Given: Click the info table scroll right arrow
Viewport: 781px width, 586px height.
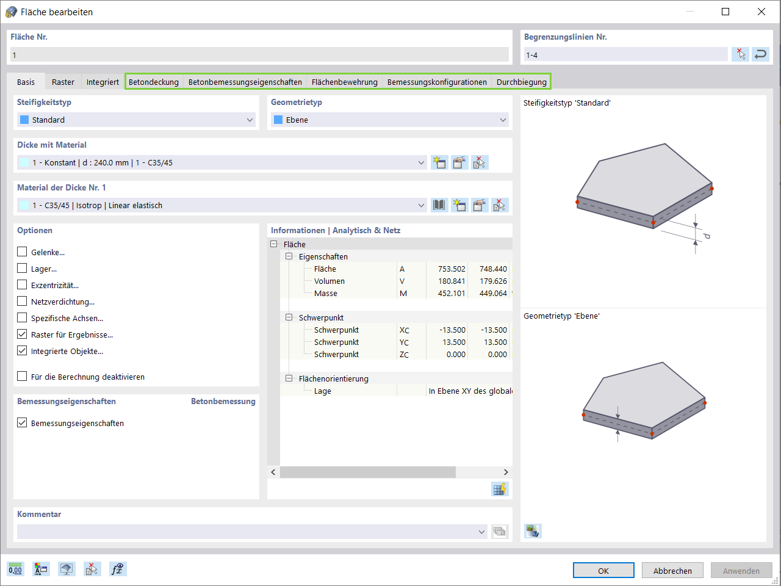Looking at the screenshot, I should click(506, 472).
